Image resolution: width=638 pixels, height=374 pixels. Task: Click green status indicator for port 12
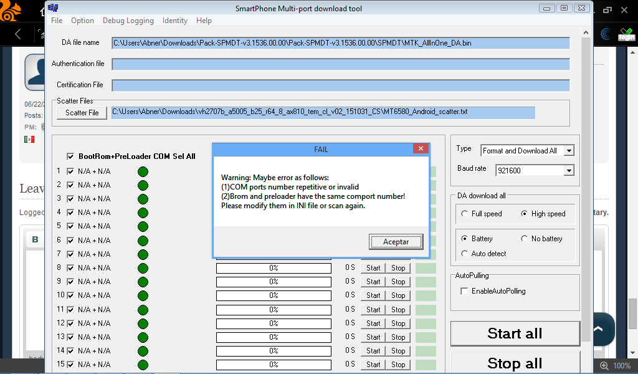point(143,324)
